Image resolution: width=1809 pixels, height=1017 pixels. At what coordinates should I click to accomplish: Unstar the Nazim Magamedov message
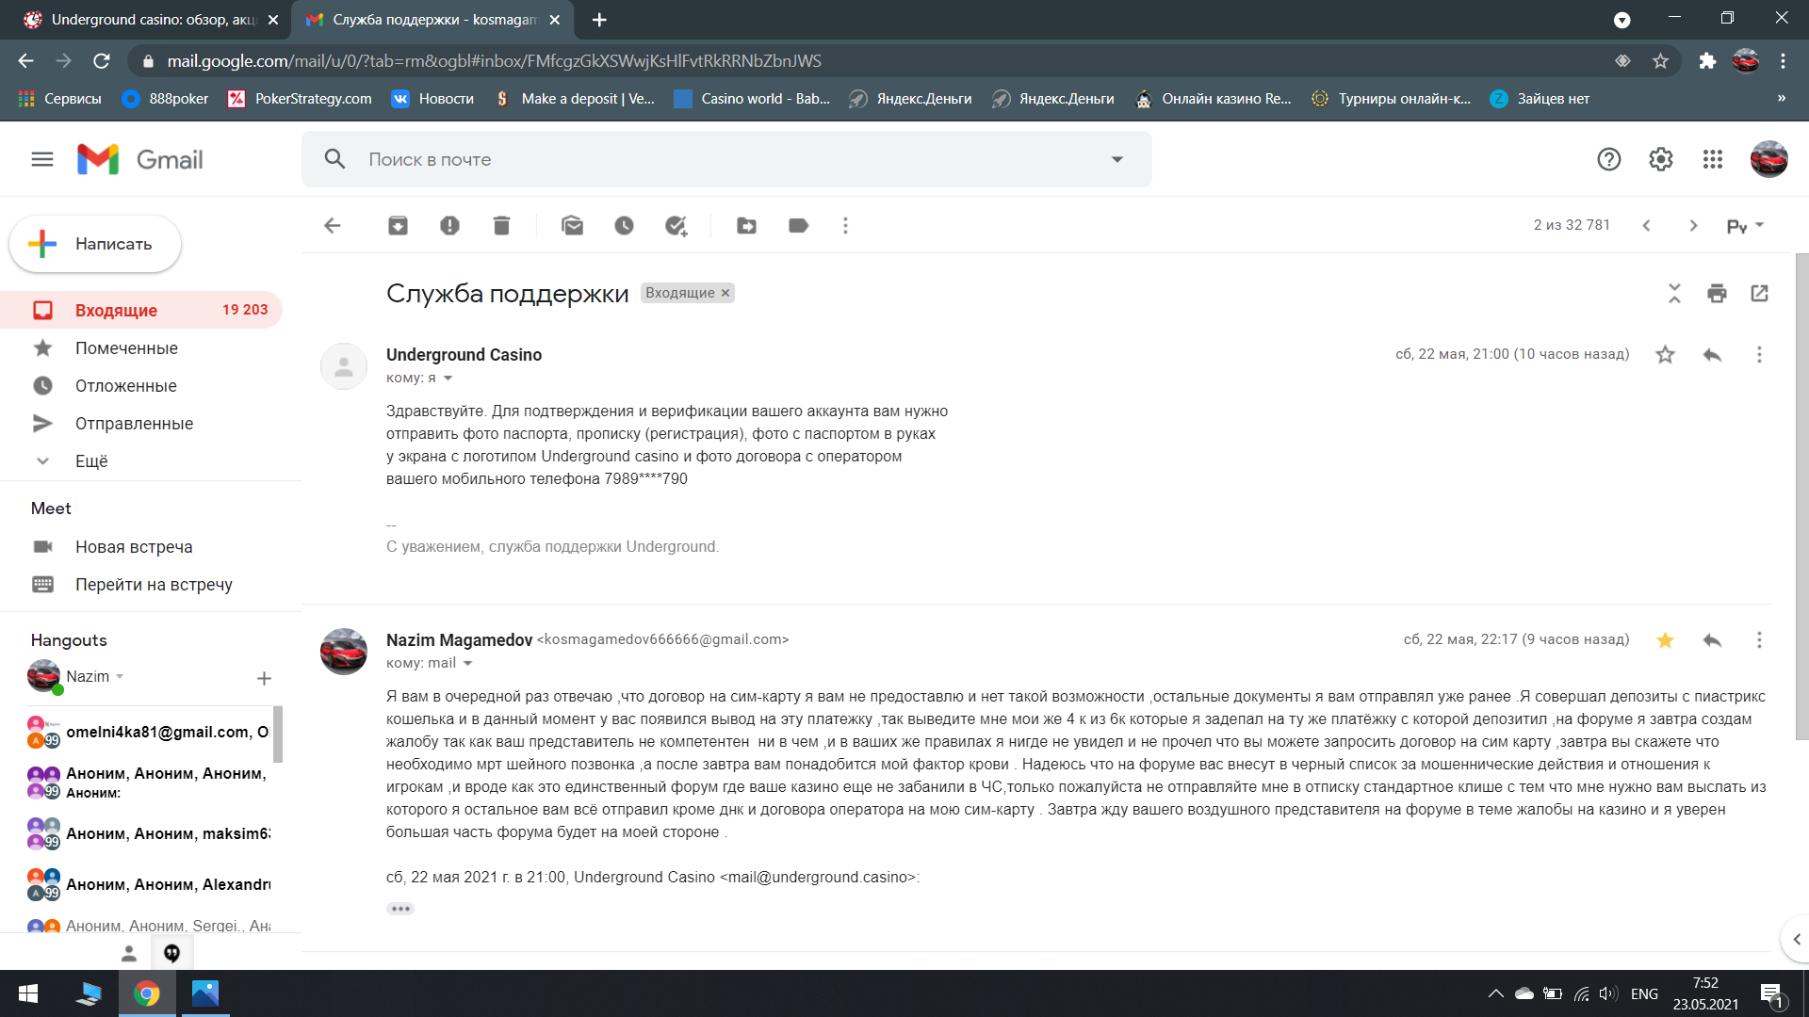(x=1665, y=640)
